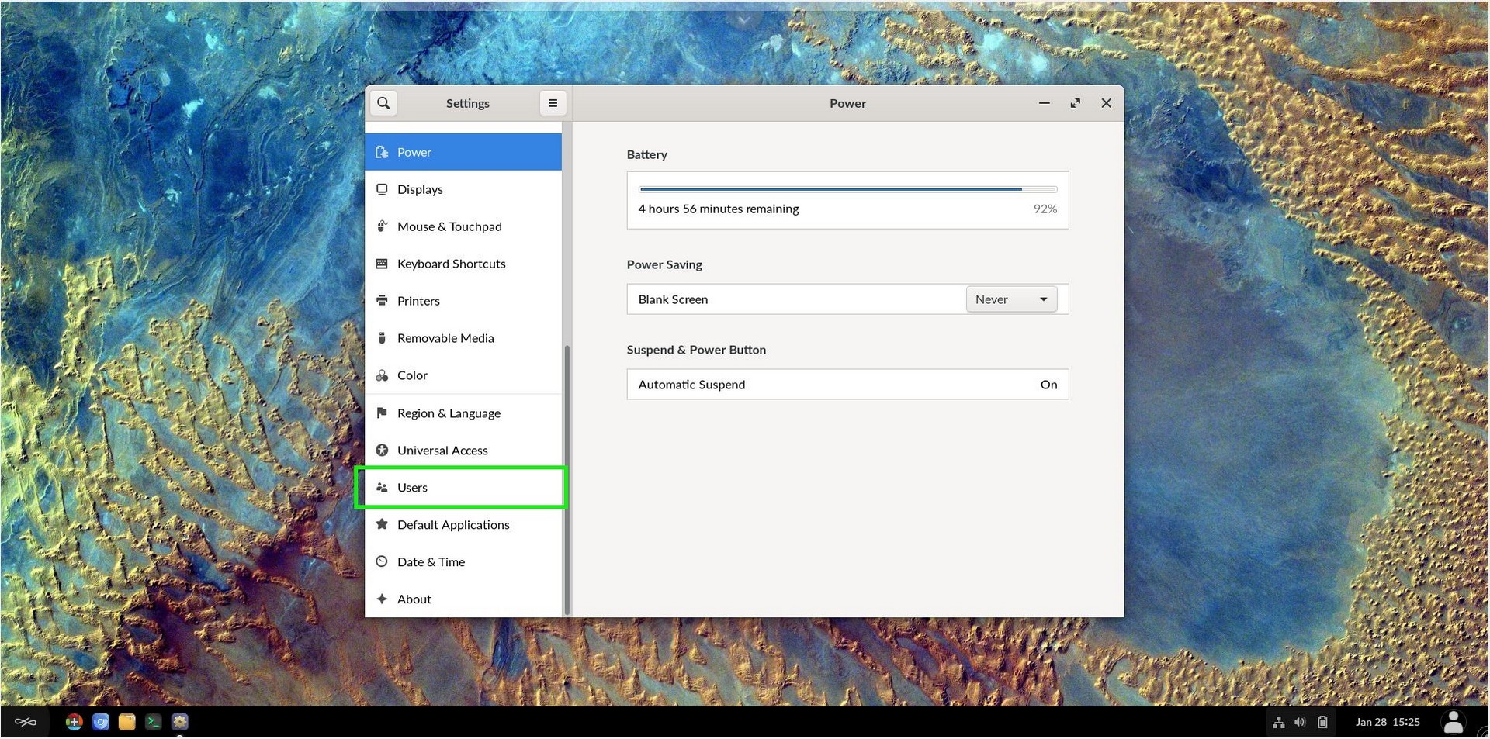The height and width of the screenshot is (739, 1490).
Task: Click the Keyboard Shortcuts keyboard icon
Action: pyautogui.click(x=382, y=264)
